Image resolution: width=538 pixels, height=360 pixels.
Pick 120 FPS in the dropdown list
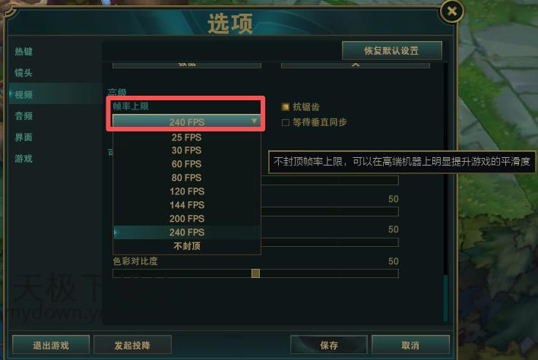tap(187, 191)
